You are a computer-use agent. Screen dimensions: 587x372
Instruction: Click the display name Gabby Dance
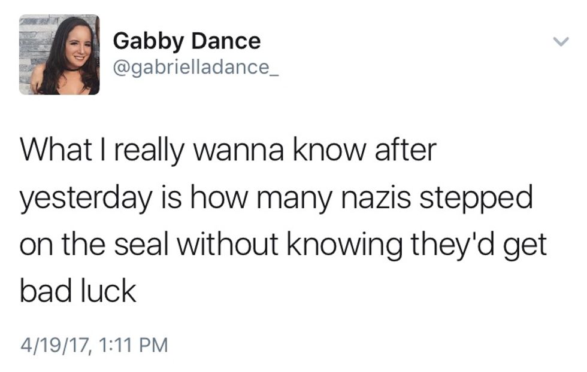pos(186,41)
